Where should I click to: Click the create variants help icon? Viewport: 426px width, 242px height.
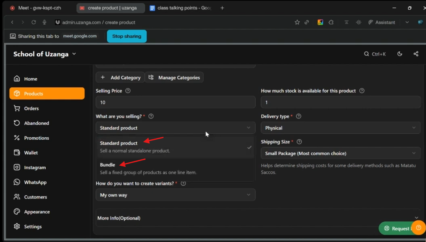pos(183,184)
